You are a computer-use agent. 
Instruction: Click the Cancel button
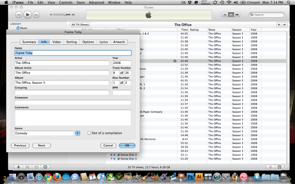tap(108, 145)
